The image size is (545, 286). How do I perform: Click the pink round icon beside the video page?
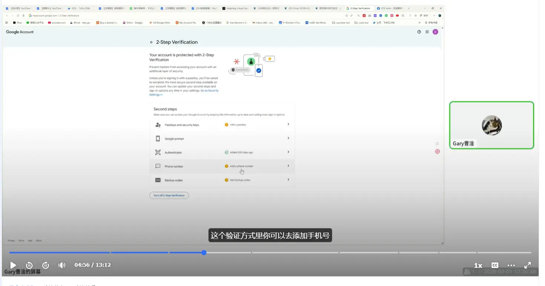437,151
